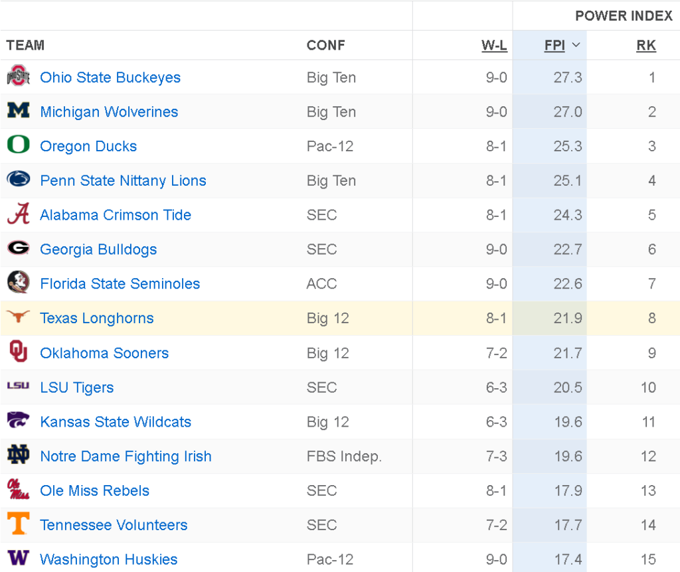Open Georgia Bulldogs team link

[x=98, y=249]
